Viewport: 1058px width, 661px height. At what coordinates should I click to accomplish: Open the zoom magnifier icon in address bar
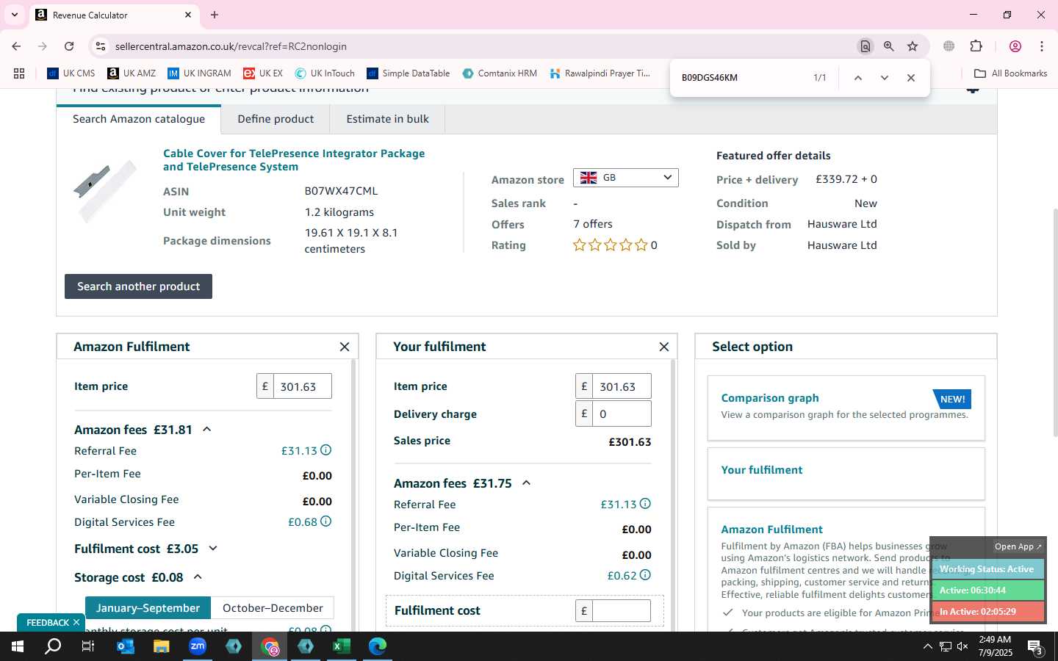pos(889,46)
